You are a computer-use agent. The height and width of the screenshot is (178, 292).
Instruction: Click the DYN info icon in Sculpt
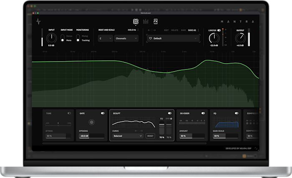click(171, 119)
